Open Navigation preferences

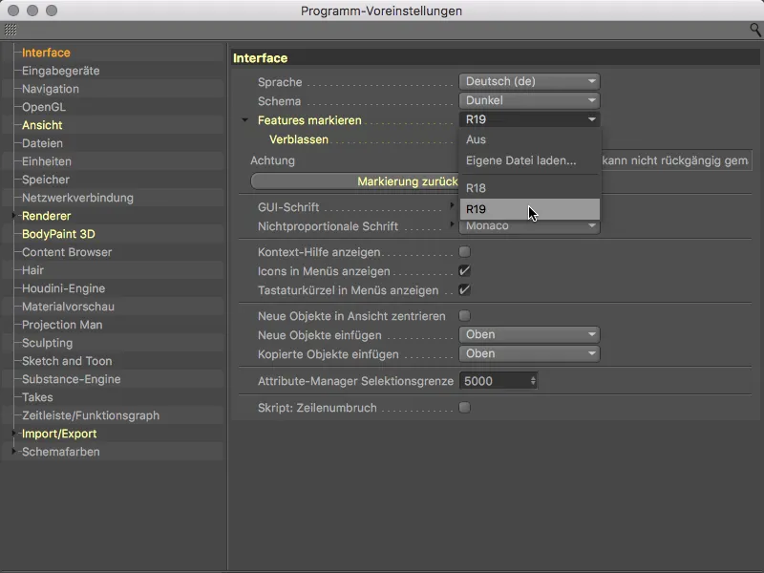51,89
